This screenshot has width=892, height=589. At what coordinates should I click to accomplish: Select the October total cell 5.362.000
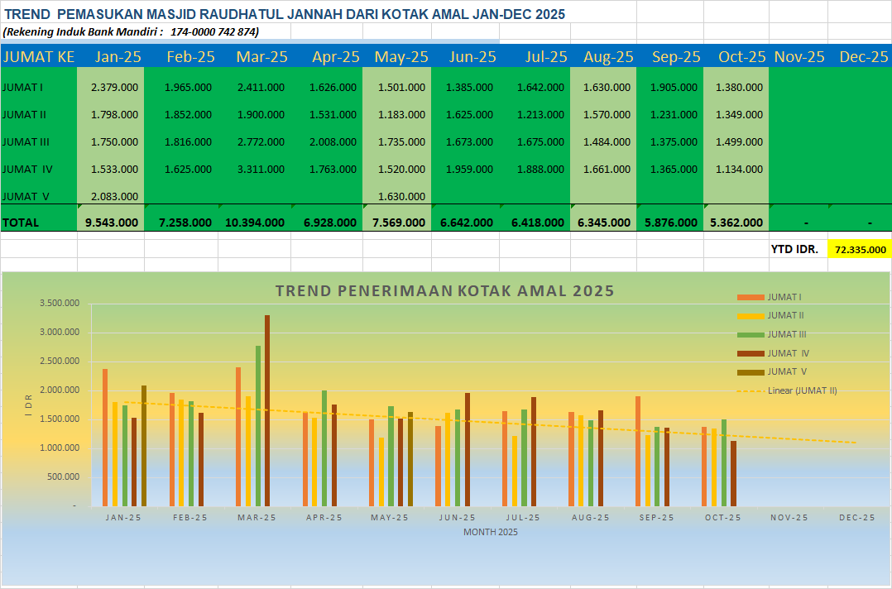tap(736, 223)
